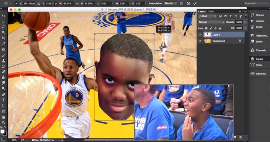
Task: Click the white foreground color swatch
Action: (x=2, y=132)
